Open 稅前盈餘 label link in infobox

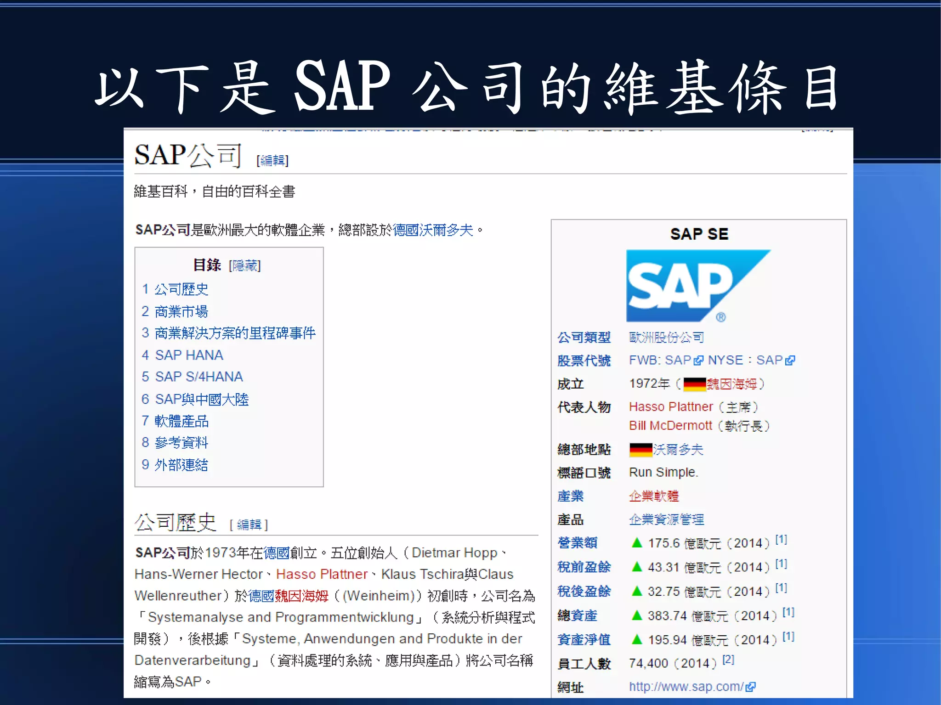[x=584, y=567]
